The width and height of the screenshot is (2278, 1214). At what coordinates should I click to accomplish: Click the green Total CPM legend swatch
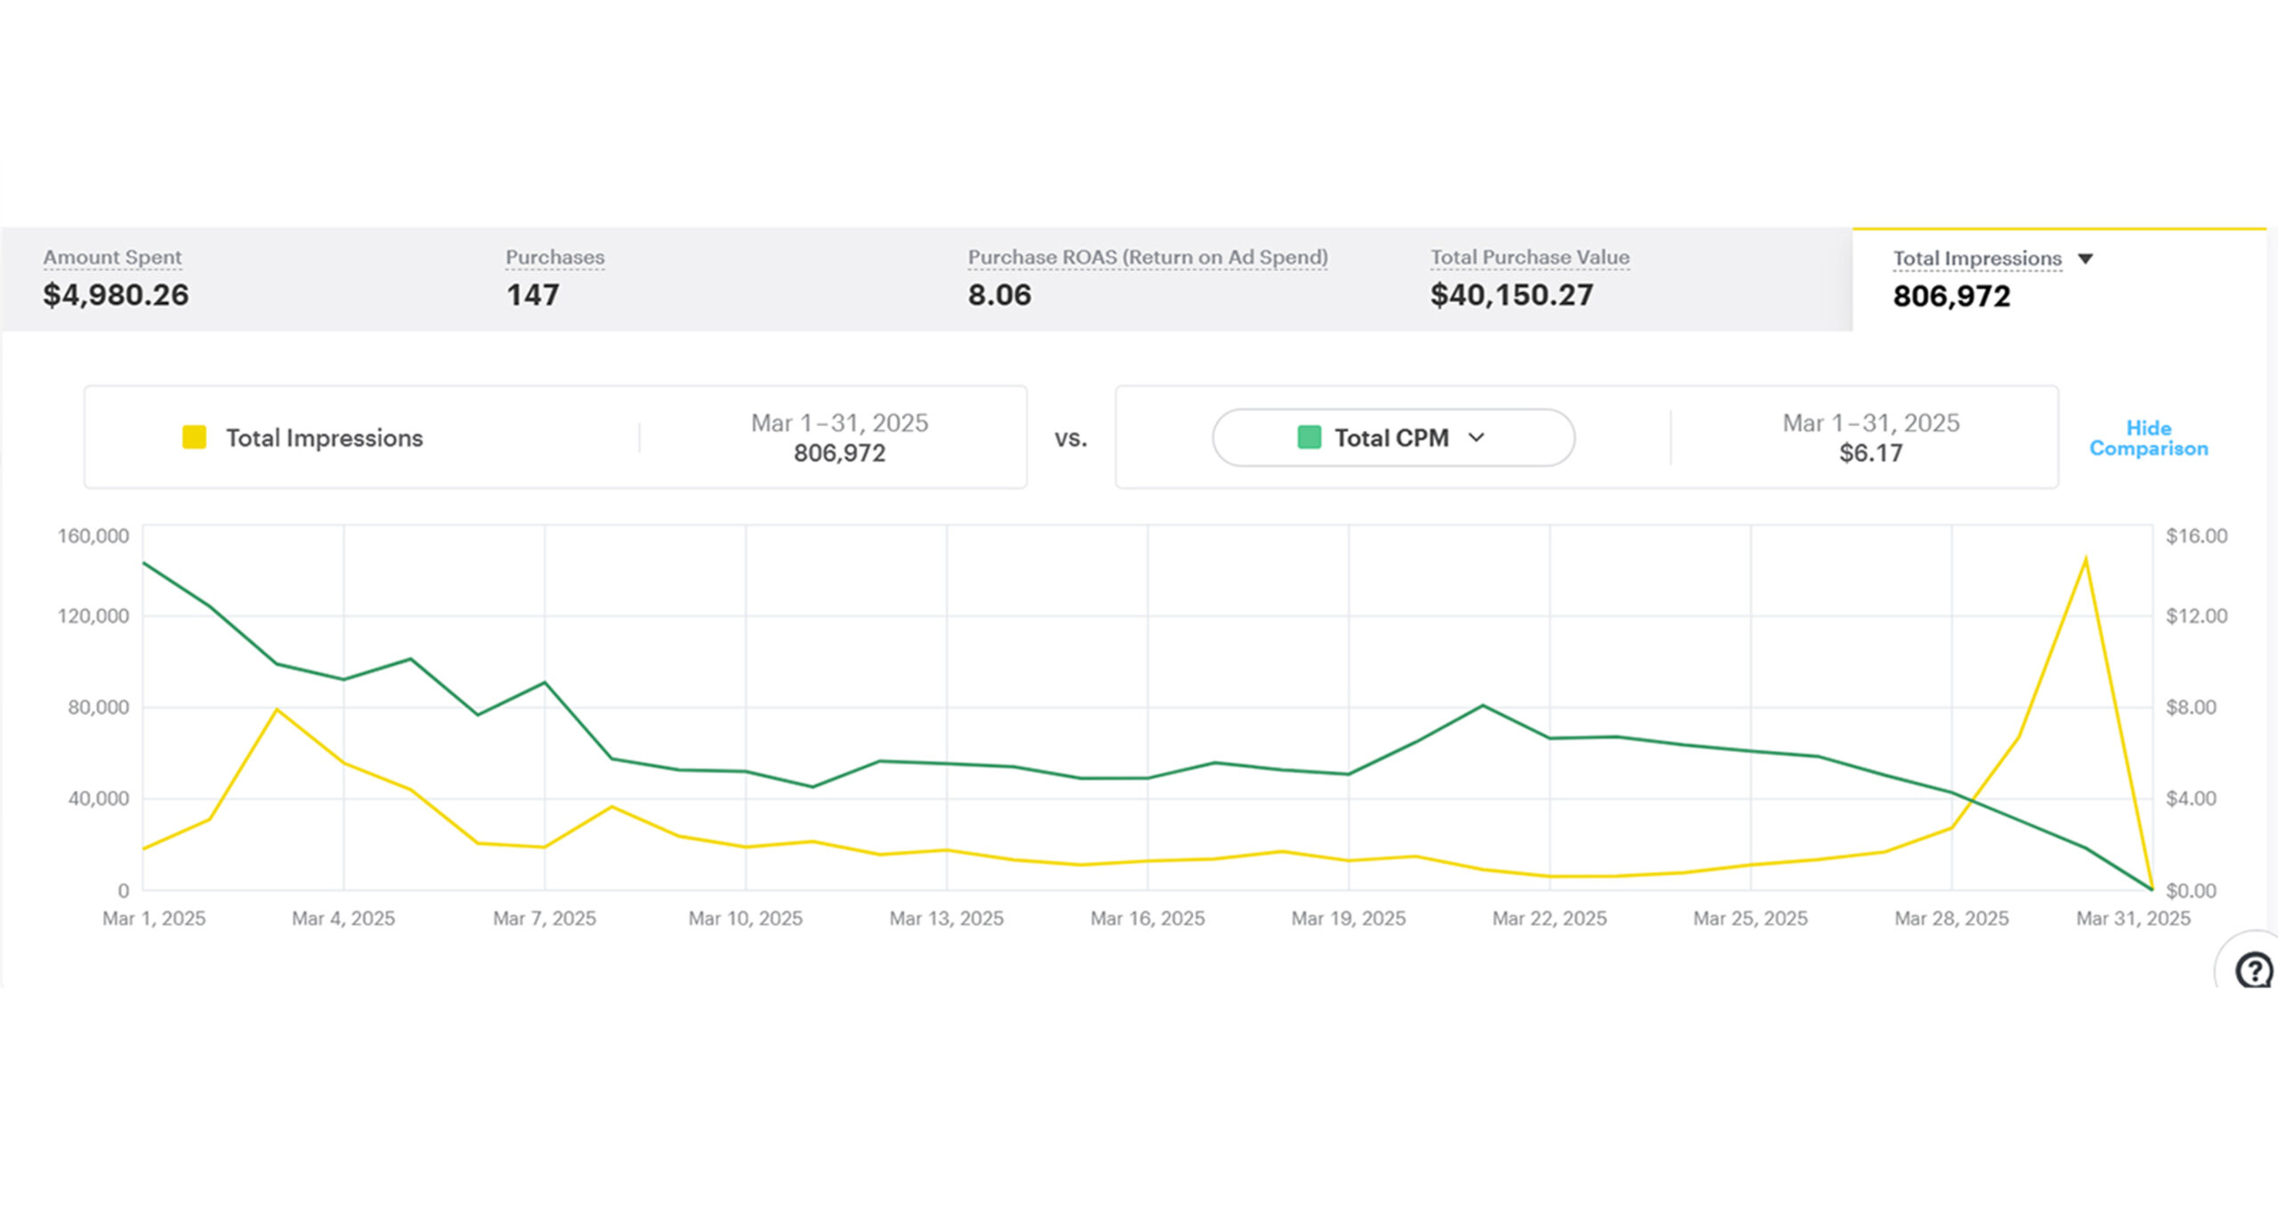1309,438
